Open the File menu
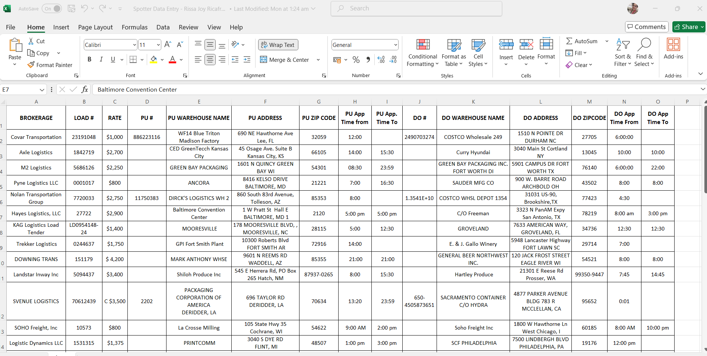 11,27
